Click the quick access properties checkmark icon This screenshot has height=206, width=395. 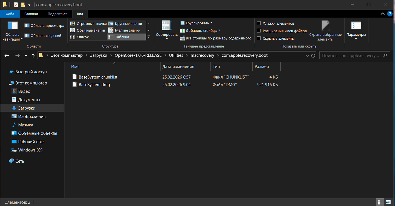[x=16, y=5]
